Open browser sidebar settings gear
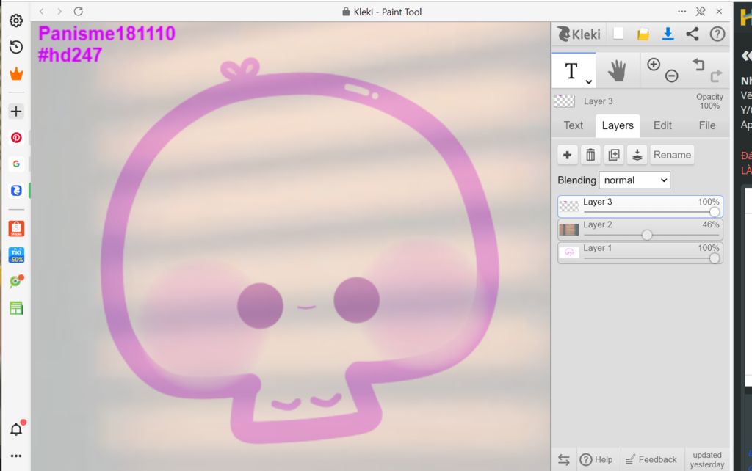 tap(16, 21)
